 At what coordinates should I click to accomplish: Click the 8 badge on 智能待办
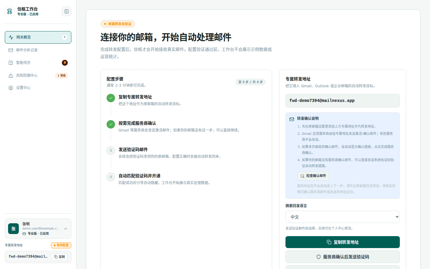coord(65,63)
